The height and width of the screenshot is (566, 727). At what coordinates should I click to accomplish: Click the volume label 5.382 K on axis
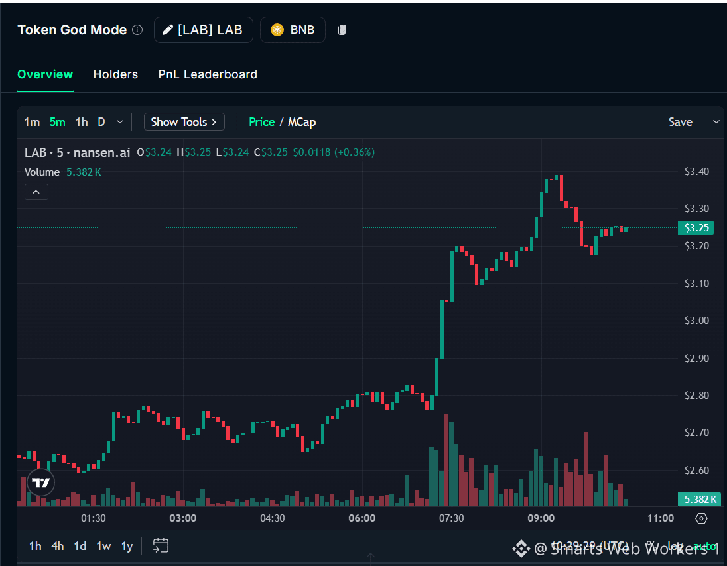(700, 499)
